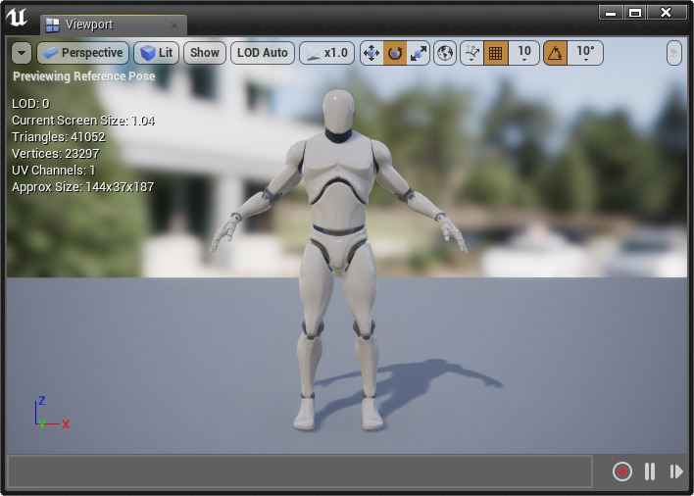Open the rotation snap 10° dropdown
This screenshot has height=496, width=694.
(585, 53)
